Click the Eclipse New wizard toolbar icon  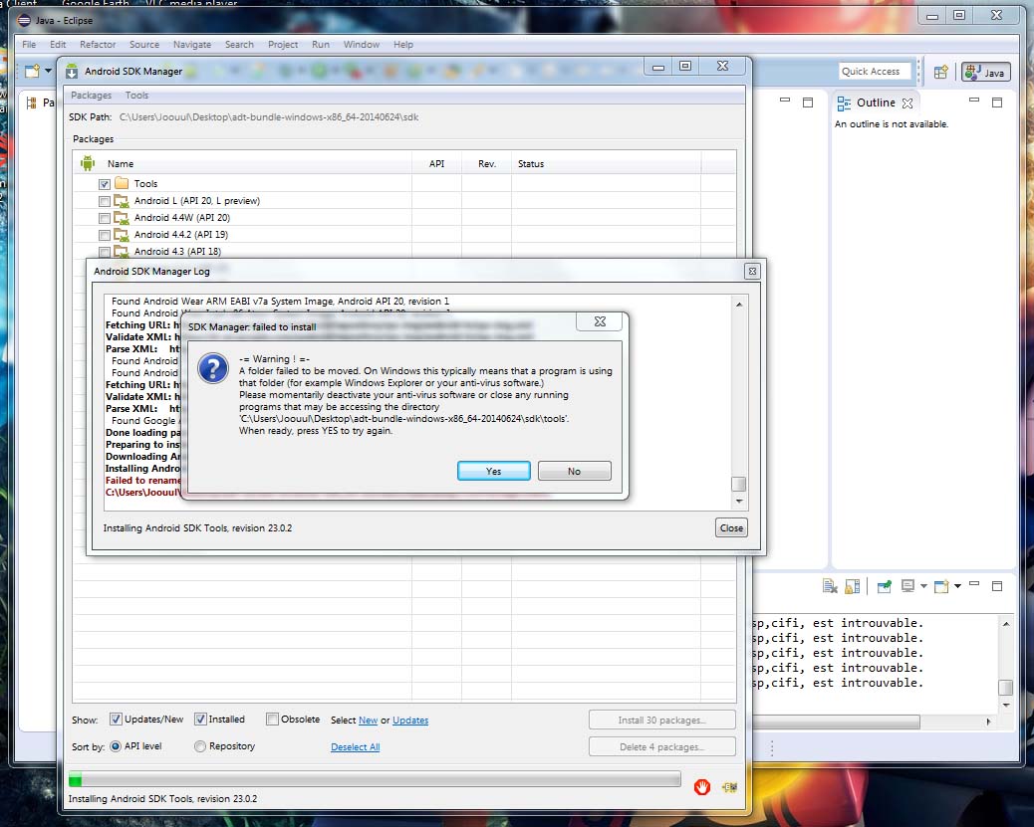click(32, 71)
